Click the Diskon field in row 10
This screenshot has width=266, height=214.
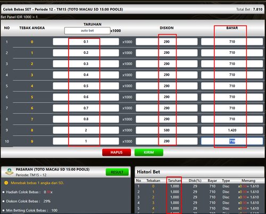tap(167, 141)
